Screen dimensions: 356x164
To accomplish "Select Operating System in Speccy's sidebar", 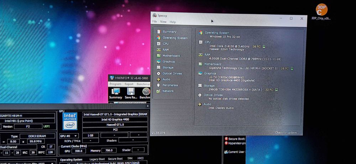I will click(x=175, y=38).
